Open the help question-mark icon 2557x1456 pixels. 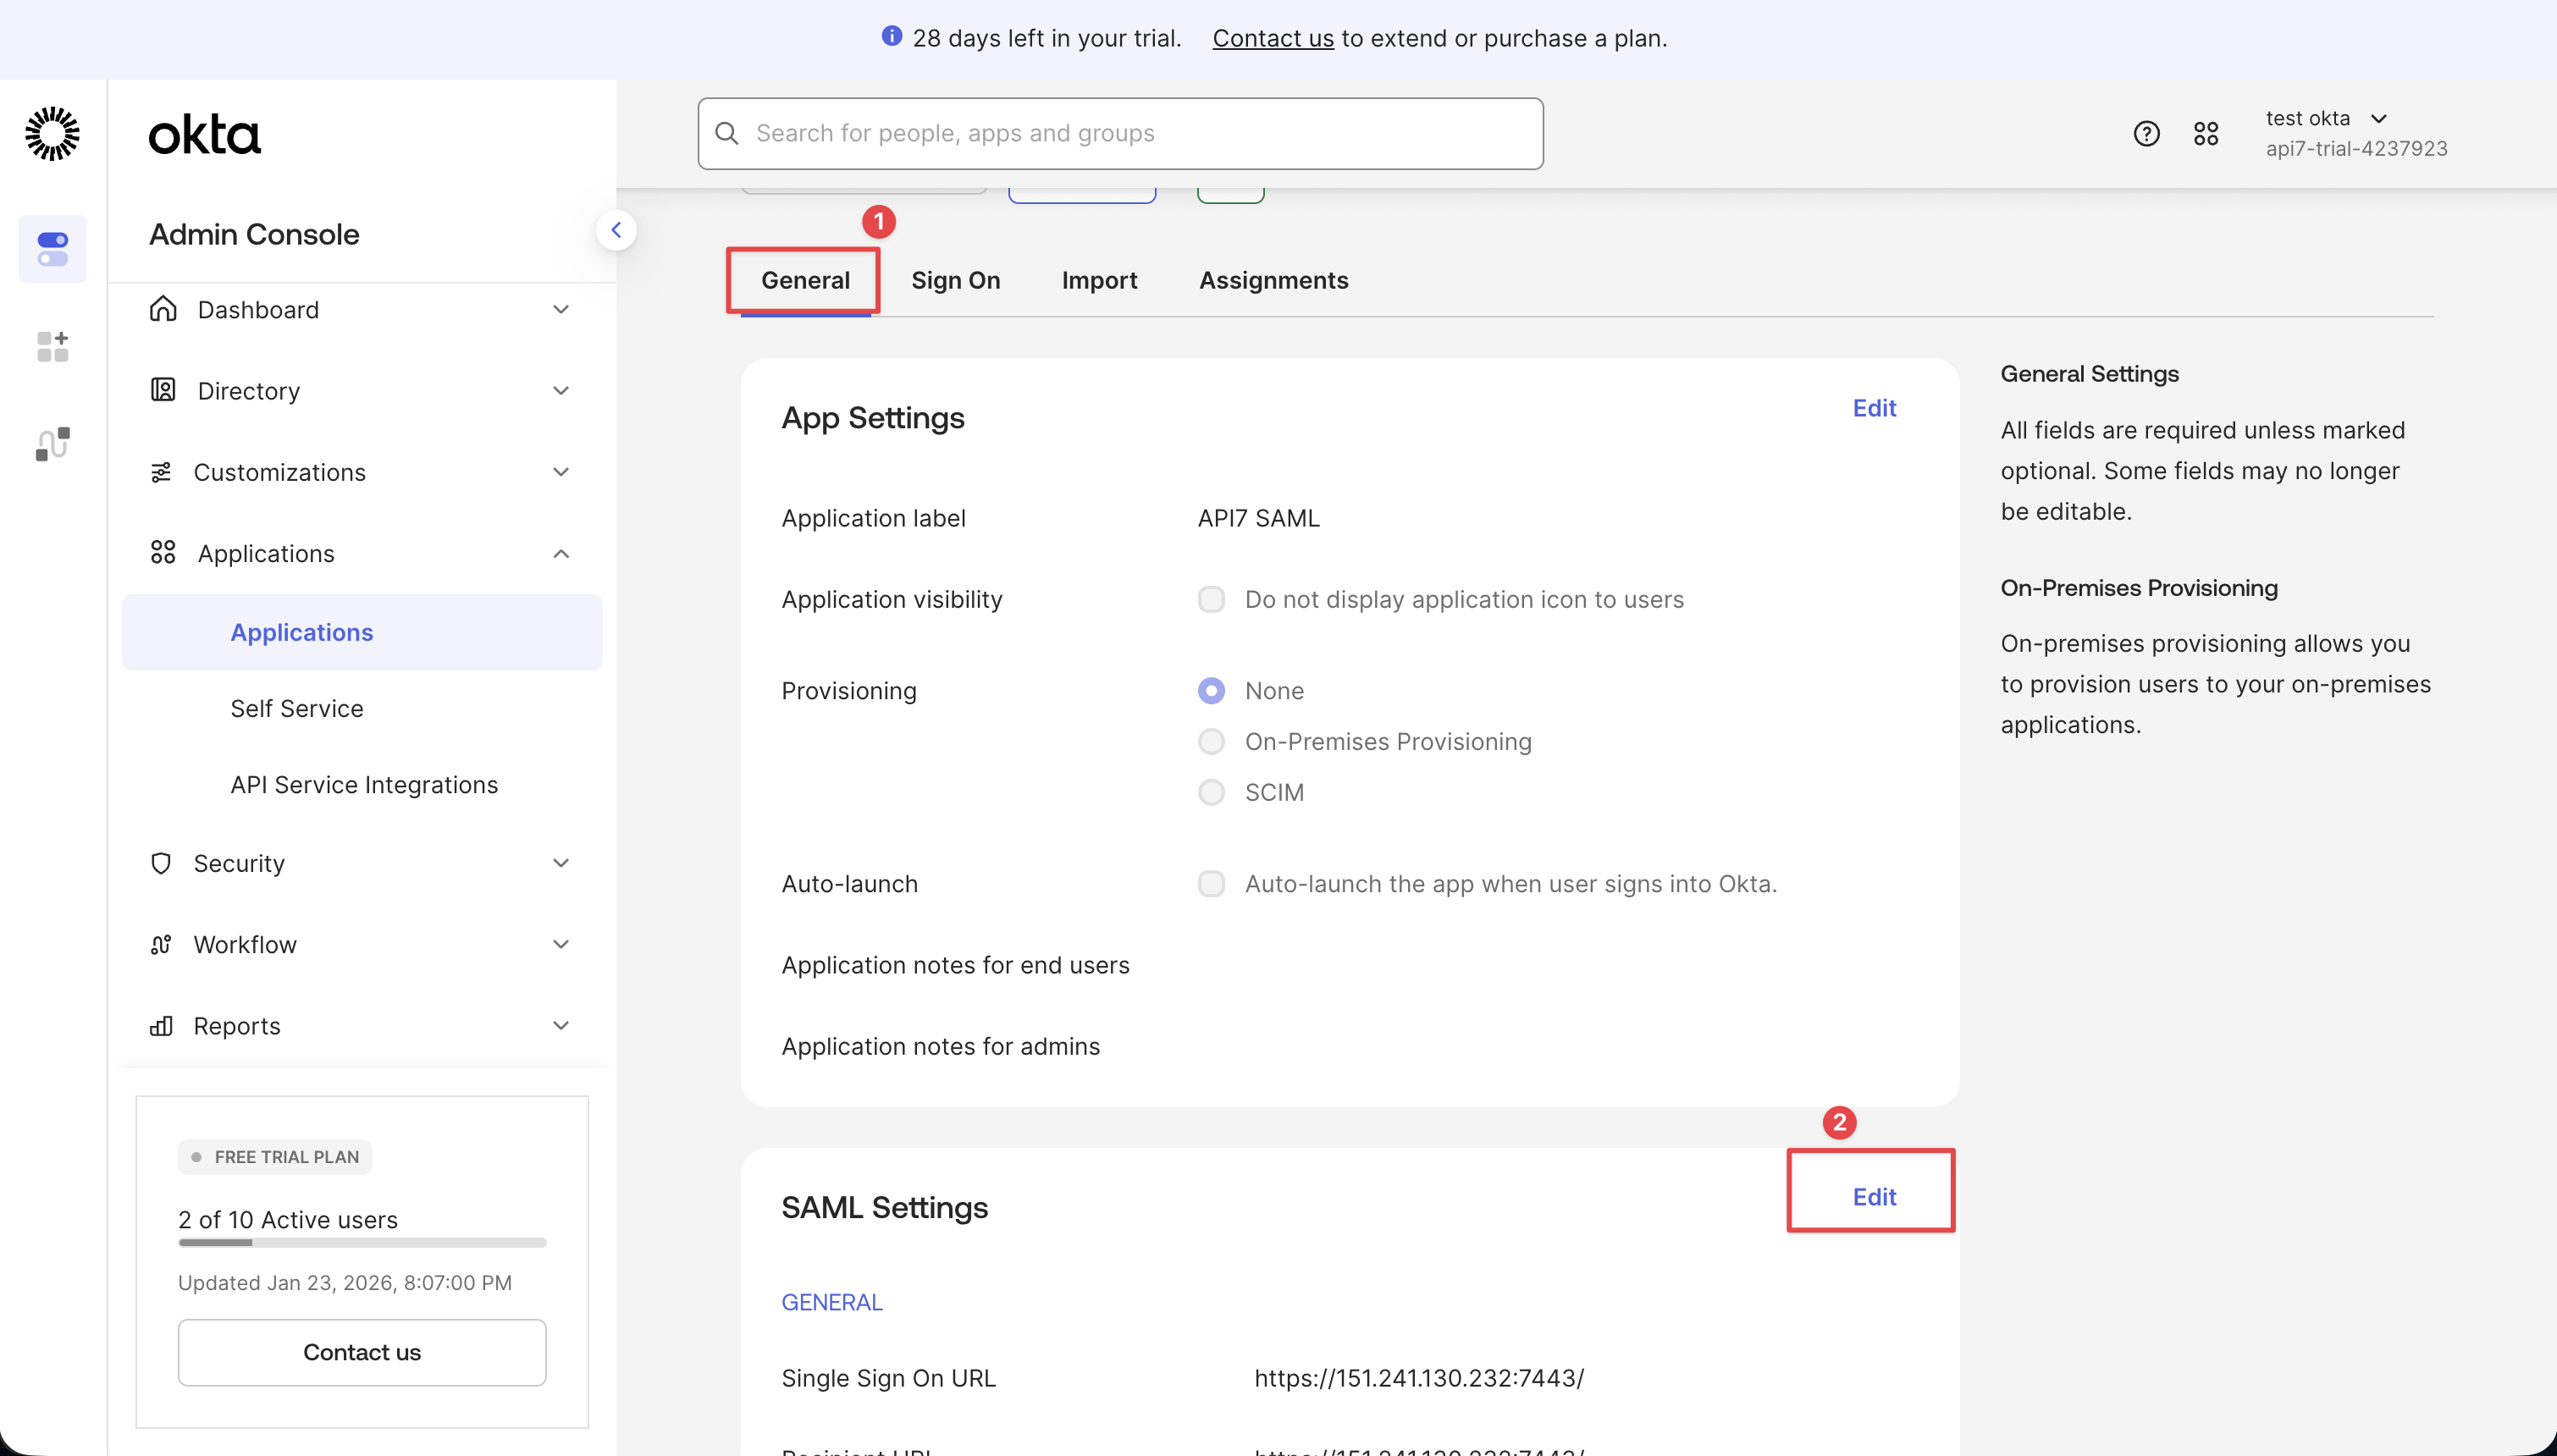[x=2145, y=133]
